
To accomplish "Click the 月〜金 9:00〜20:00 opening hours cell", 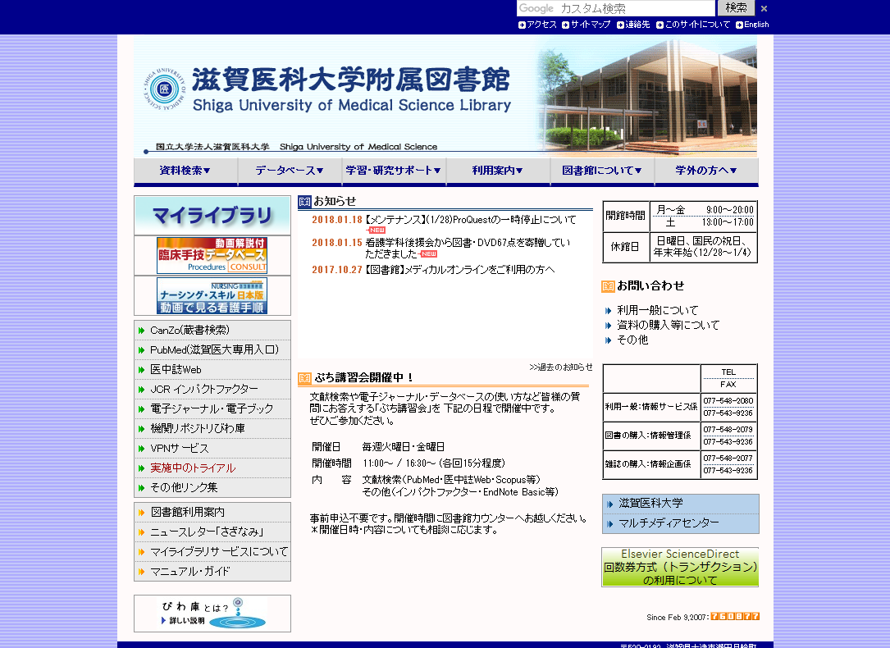I will point(704,210).
